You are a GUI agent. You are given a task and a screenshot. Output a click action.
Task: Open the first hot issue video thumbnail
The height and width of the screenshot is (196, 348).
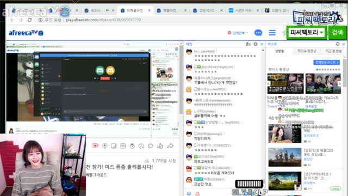coord(285,84)
